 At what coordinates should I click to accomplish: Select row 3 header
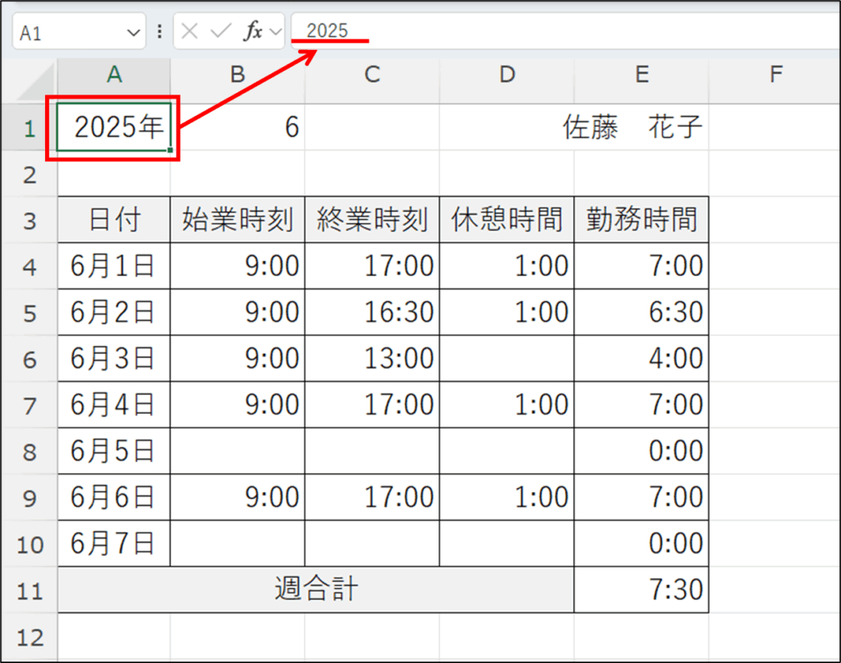pos(29,220)
